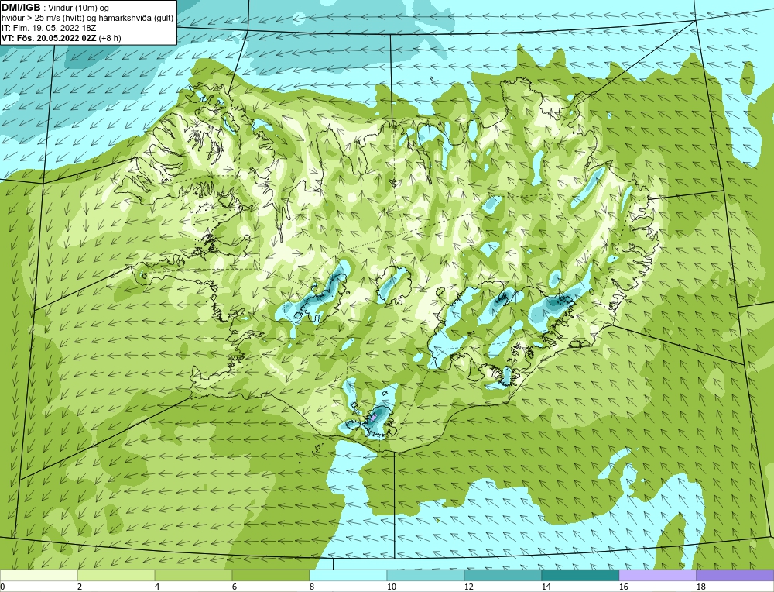774x592 pixels.
Task: Click the dark green 6–8 m/s legend swatch
Action: 270,575
